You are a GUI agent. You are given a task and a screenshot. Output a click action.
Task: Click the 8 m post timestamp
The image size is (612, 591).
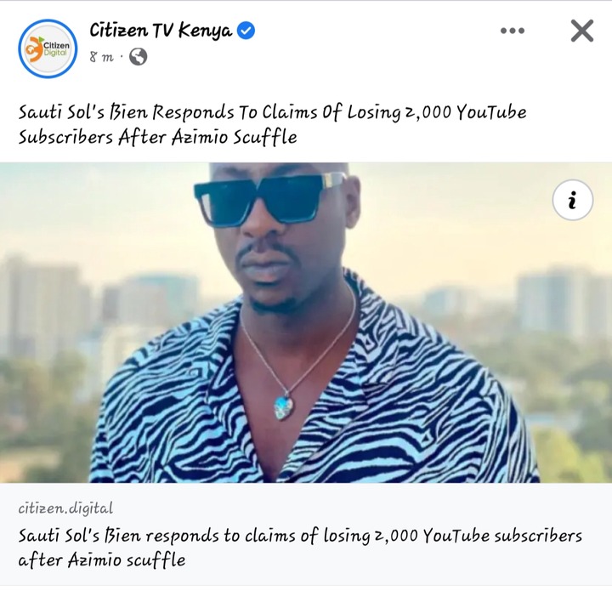pos(101,57)
